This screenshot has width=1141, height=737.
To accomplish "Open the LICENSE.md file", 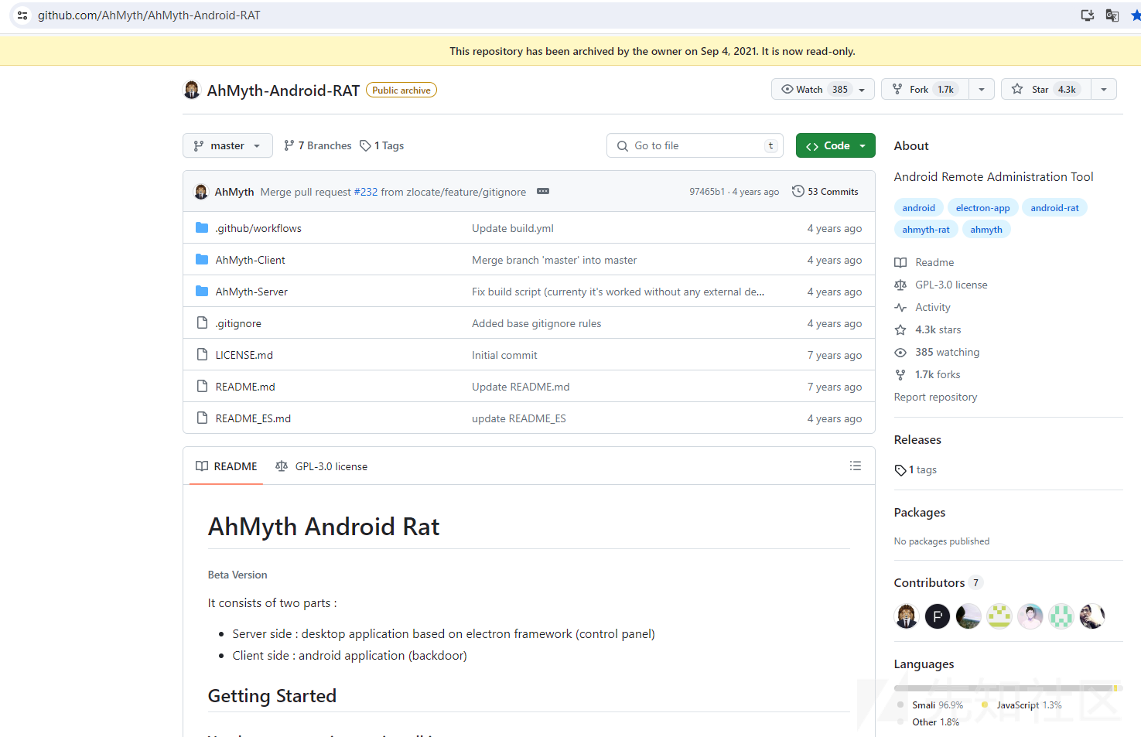I will [x=244, y=355].
